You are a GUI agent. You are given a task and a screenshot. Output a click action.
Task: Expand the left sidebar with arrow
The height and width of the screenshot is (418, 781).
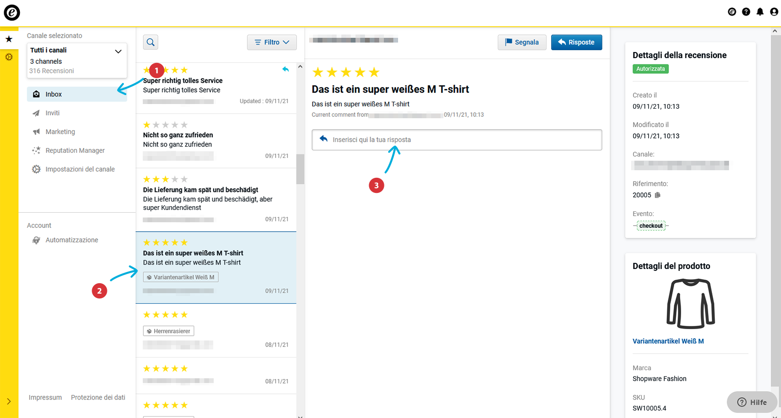pos(9,401)
